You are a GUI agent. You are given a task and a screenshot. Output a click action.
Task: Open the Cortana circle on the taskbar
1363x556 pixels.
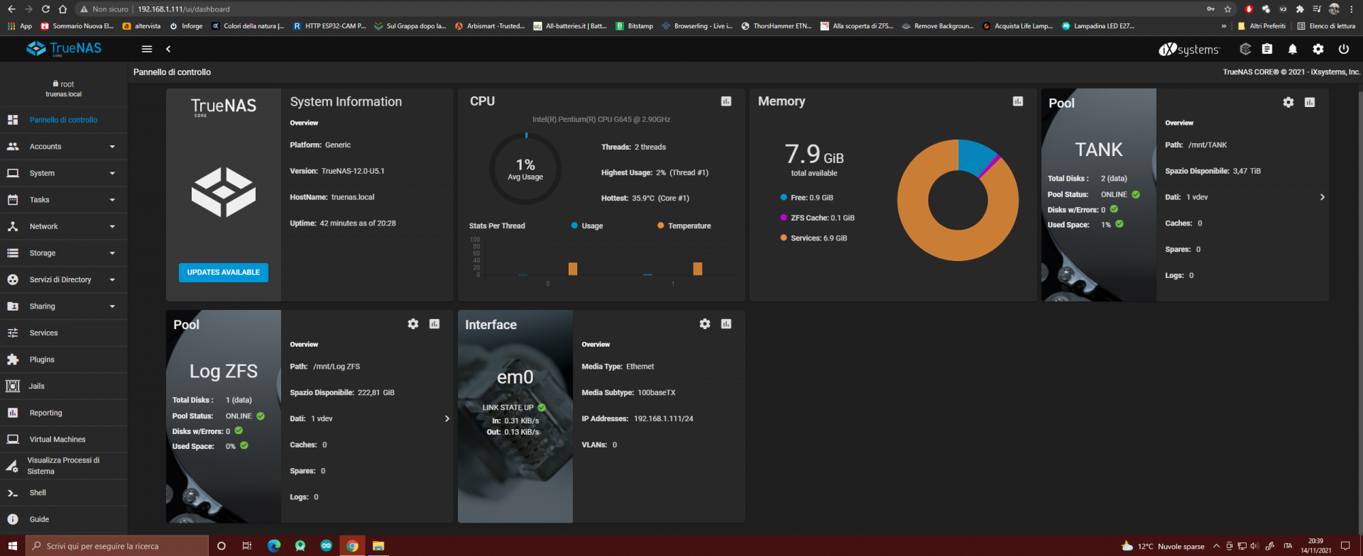[x=221, y=546]
